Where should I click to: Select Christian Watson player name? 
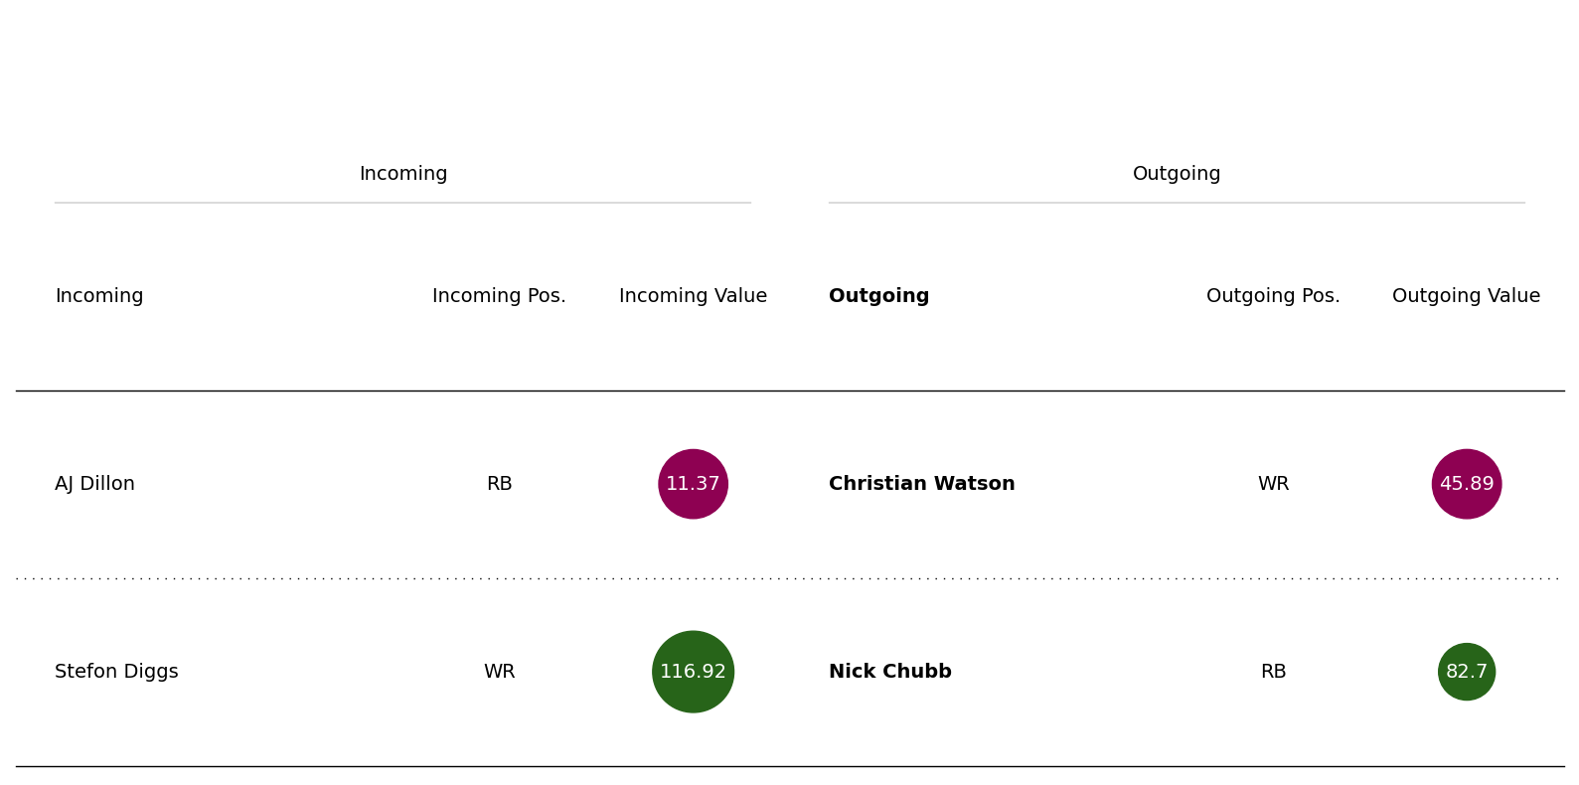922,484
